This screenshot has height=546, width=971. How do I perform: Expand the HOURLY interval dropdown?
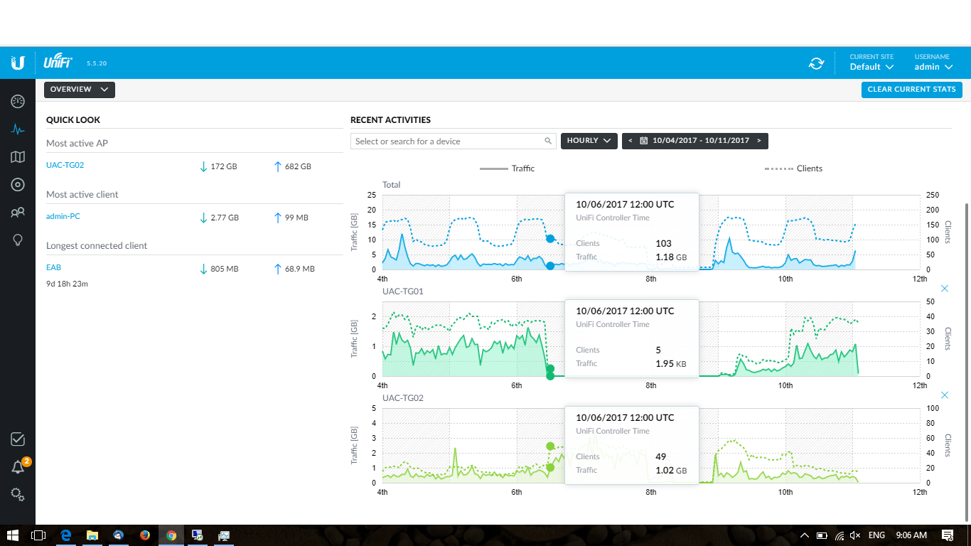pos(589,141)
